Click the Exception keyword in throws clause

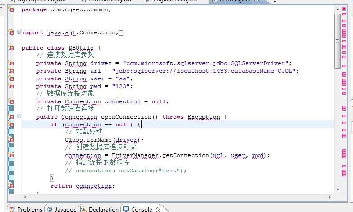coord(203,117)
